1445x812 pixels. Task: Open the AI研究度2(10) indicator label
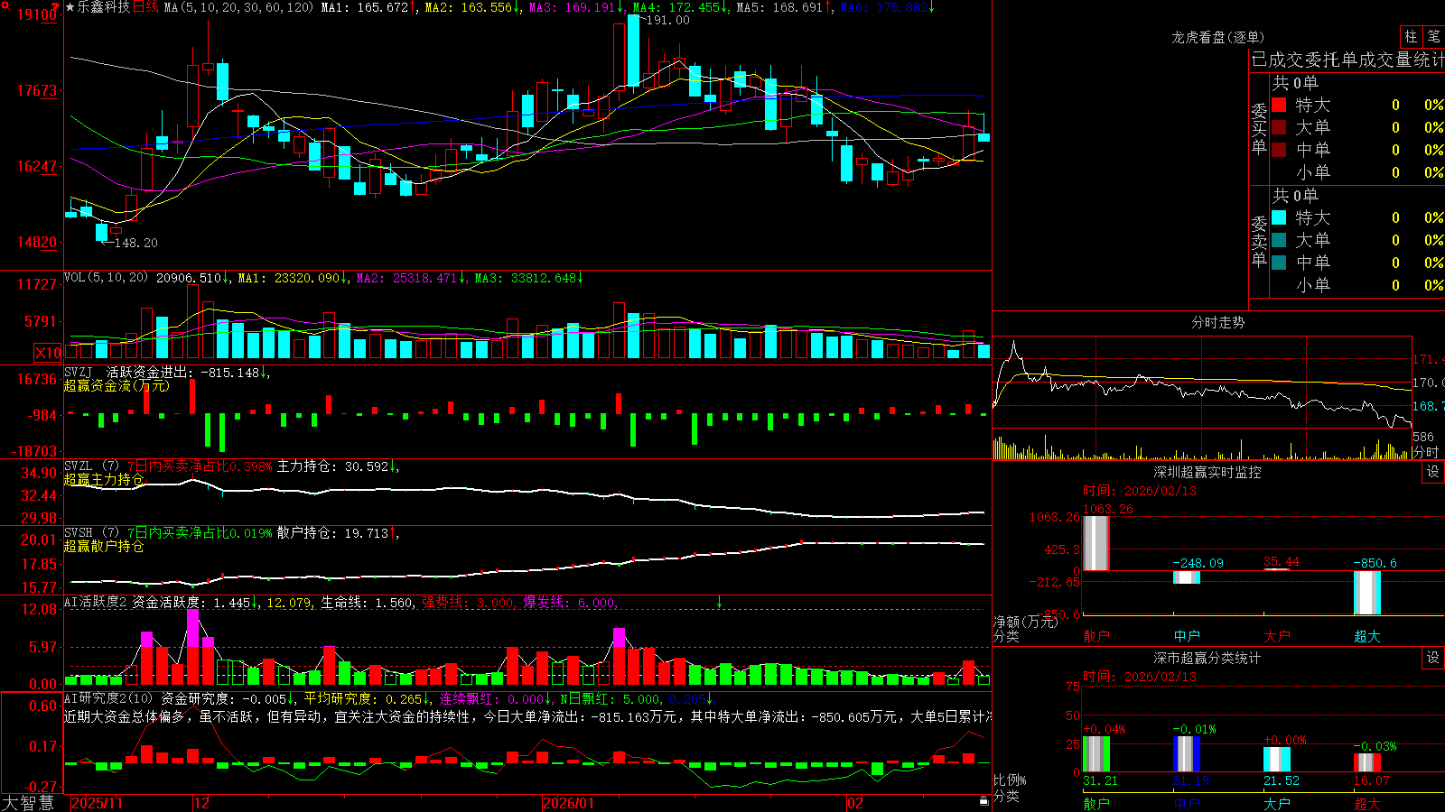pos(108,698)
